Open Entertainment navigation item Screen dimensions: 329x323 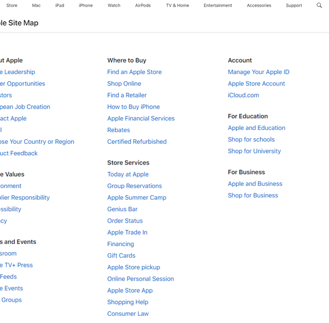(x=218, y=5)
